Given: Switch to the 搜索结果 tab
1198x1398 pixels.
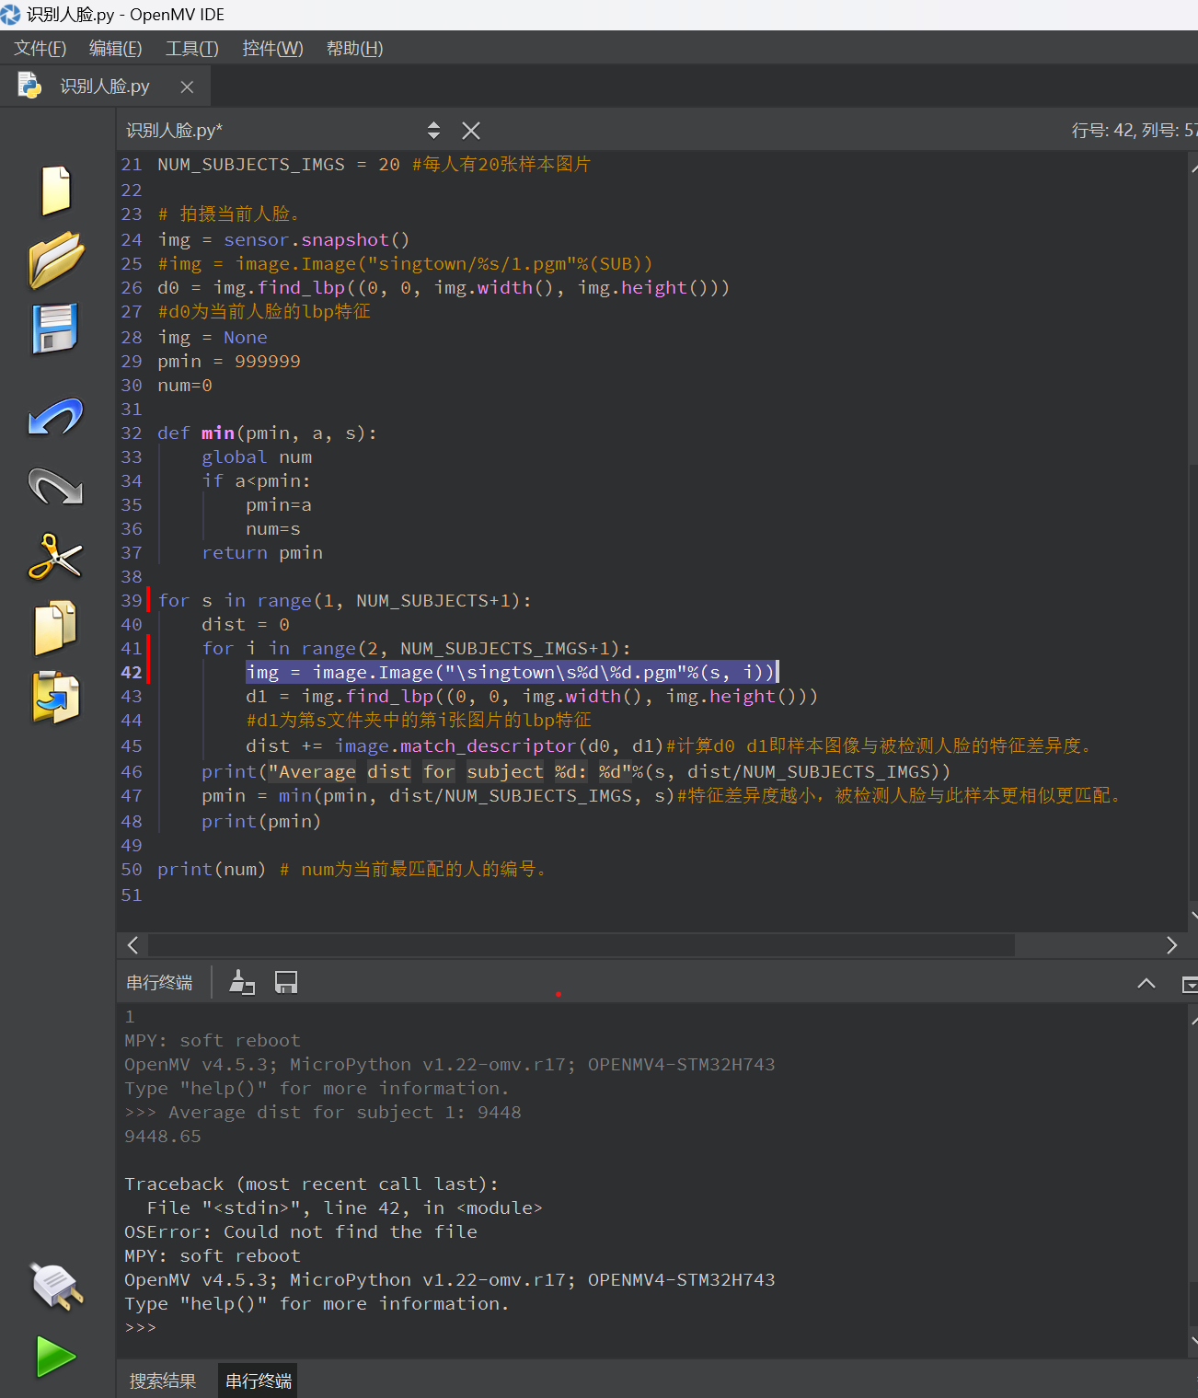Looking at the screenshot, I should [x=163, y=1381].
